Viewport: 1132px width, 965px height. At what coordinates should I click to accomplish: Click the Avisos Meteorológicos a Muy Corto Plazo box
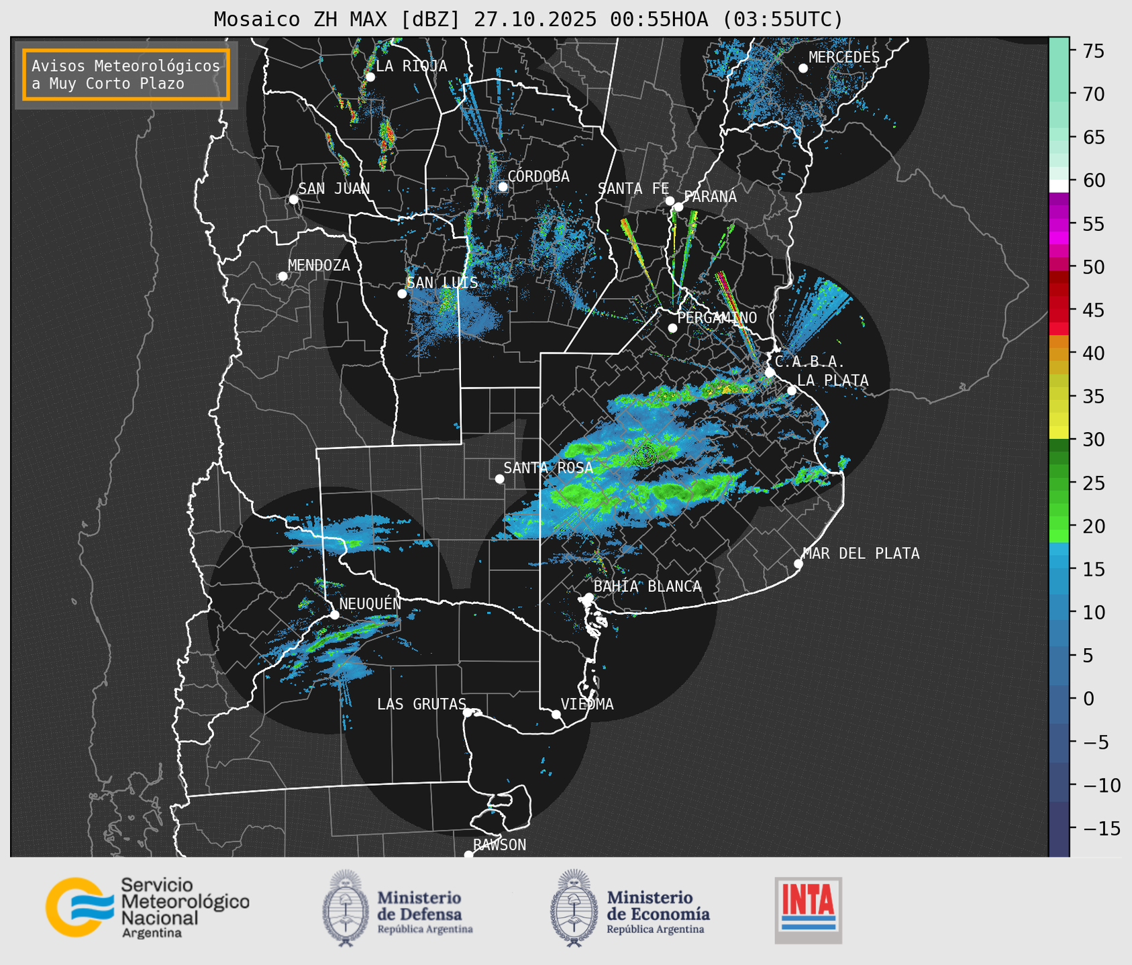click(126, 74)
